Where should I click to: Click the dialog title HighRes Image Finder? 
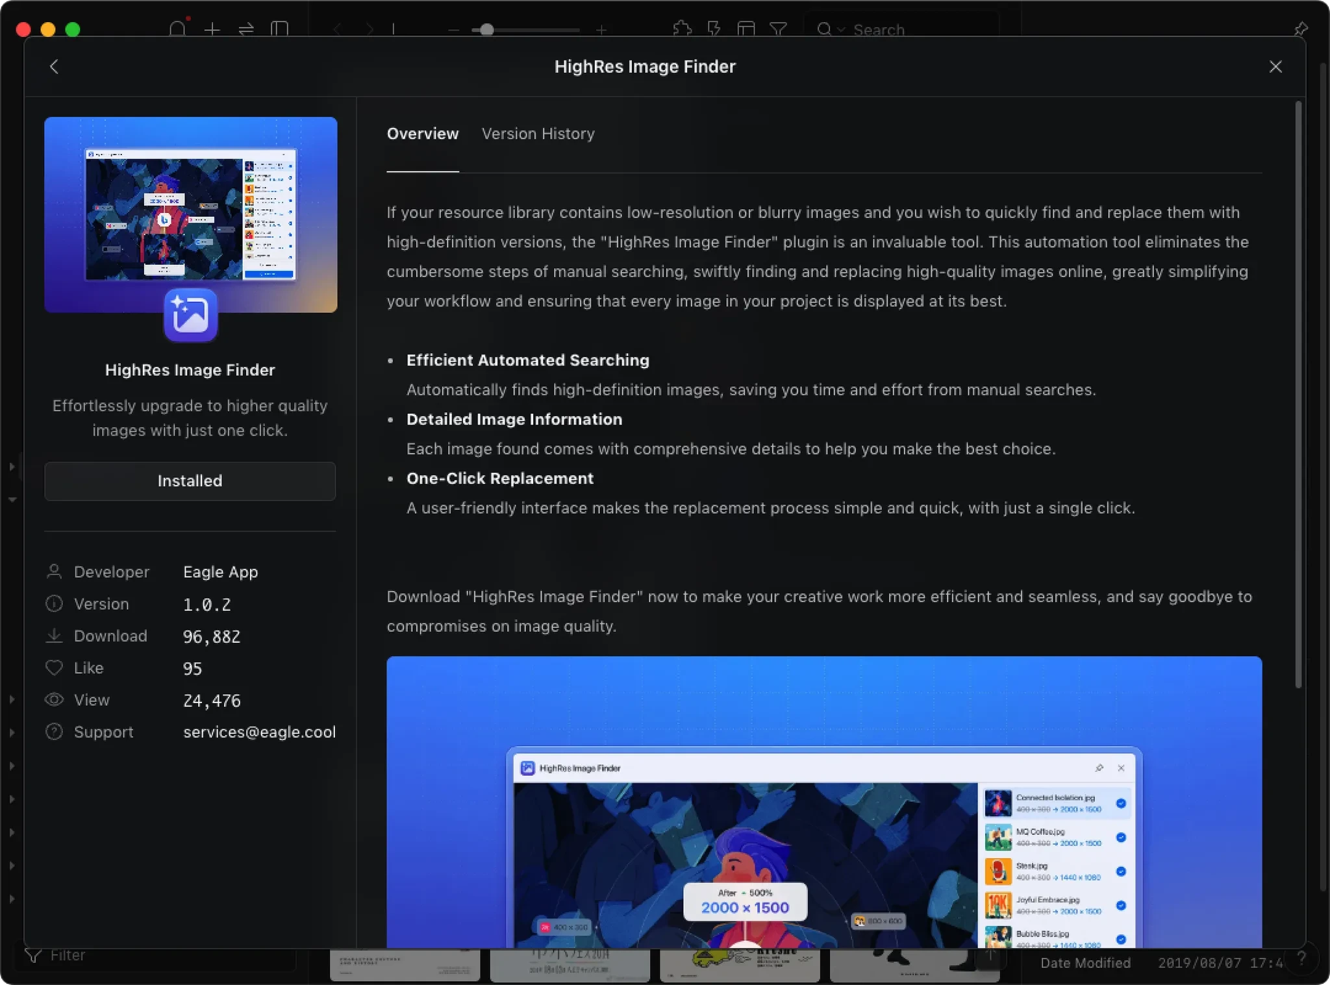(645, 66)
